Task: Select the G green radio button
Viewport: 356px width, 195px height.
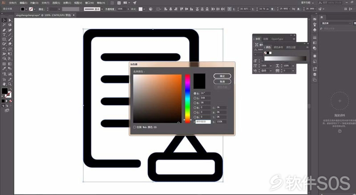Action: tap(195, 112)
